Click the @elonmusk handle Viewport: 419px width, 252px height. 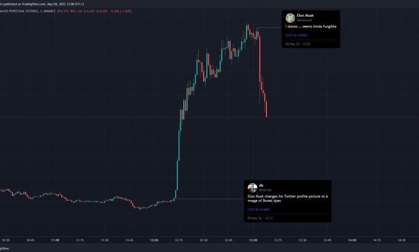pyautogui.click(x=305, y=20)
